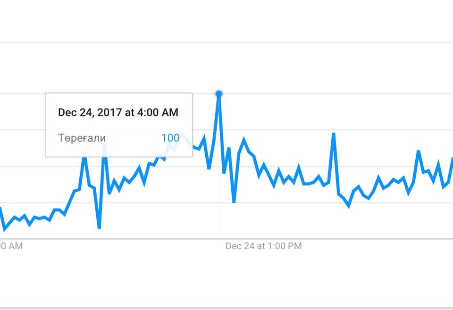Click the Dec 24 at 1:00 PM axis label
Screen dimensions: 453x310
[x=263, y=246]
